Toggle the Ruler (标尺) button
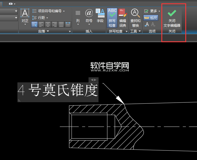 (151, 18)
